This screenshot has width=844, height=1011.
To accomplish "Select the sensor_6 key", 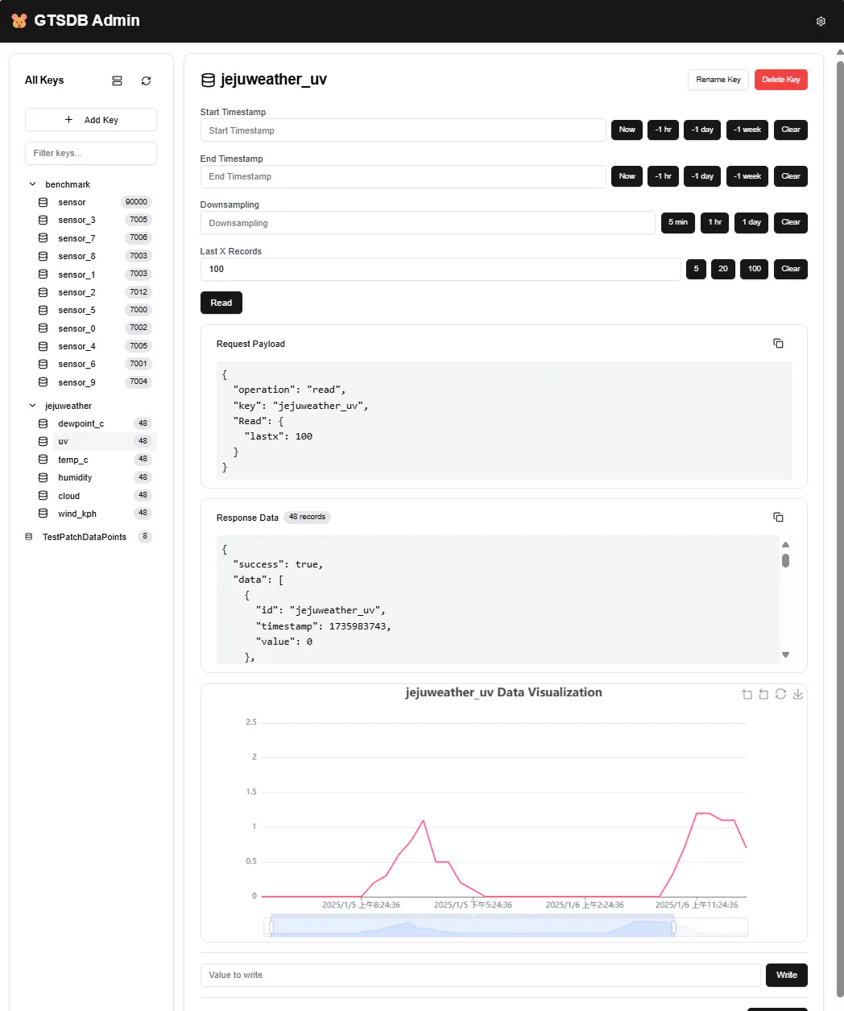I will (95, 364).
